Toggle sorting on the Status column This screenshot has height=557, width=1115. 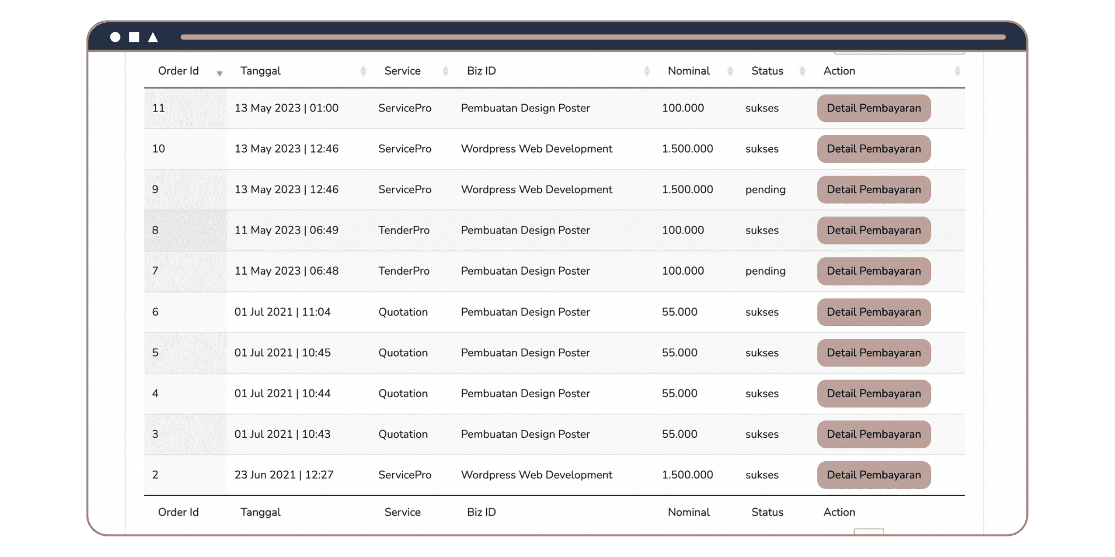(x=802, y=71)
